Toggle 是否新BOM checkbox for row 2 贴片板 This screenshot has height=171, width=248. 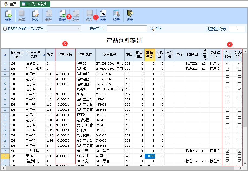click(227, 69)
